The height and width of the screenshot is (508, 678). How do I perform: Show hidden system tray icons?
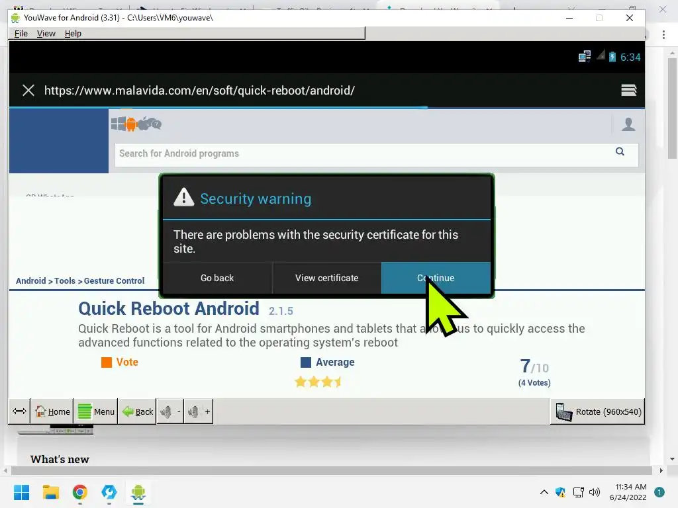tap(544, 492)
